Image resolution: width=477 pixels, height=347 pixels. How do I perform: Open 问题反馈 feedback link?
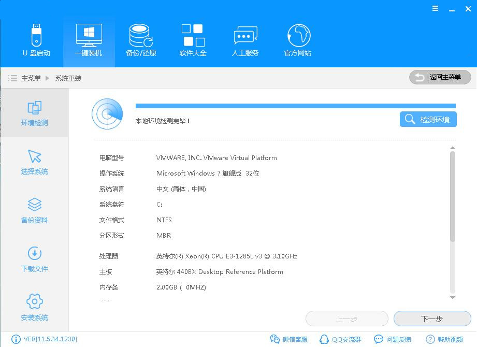coord(393,339)
